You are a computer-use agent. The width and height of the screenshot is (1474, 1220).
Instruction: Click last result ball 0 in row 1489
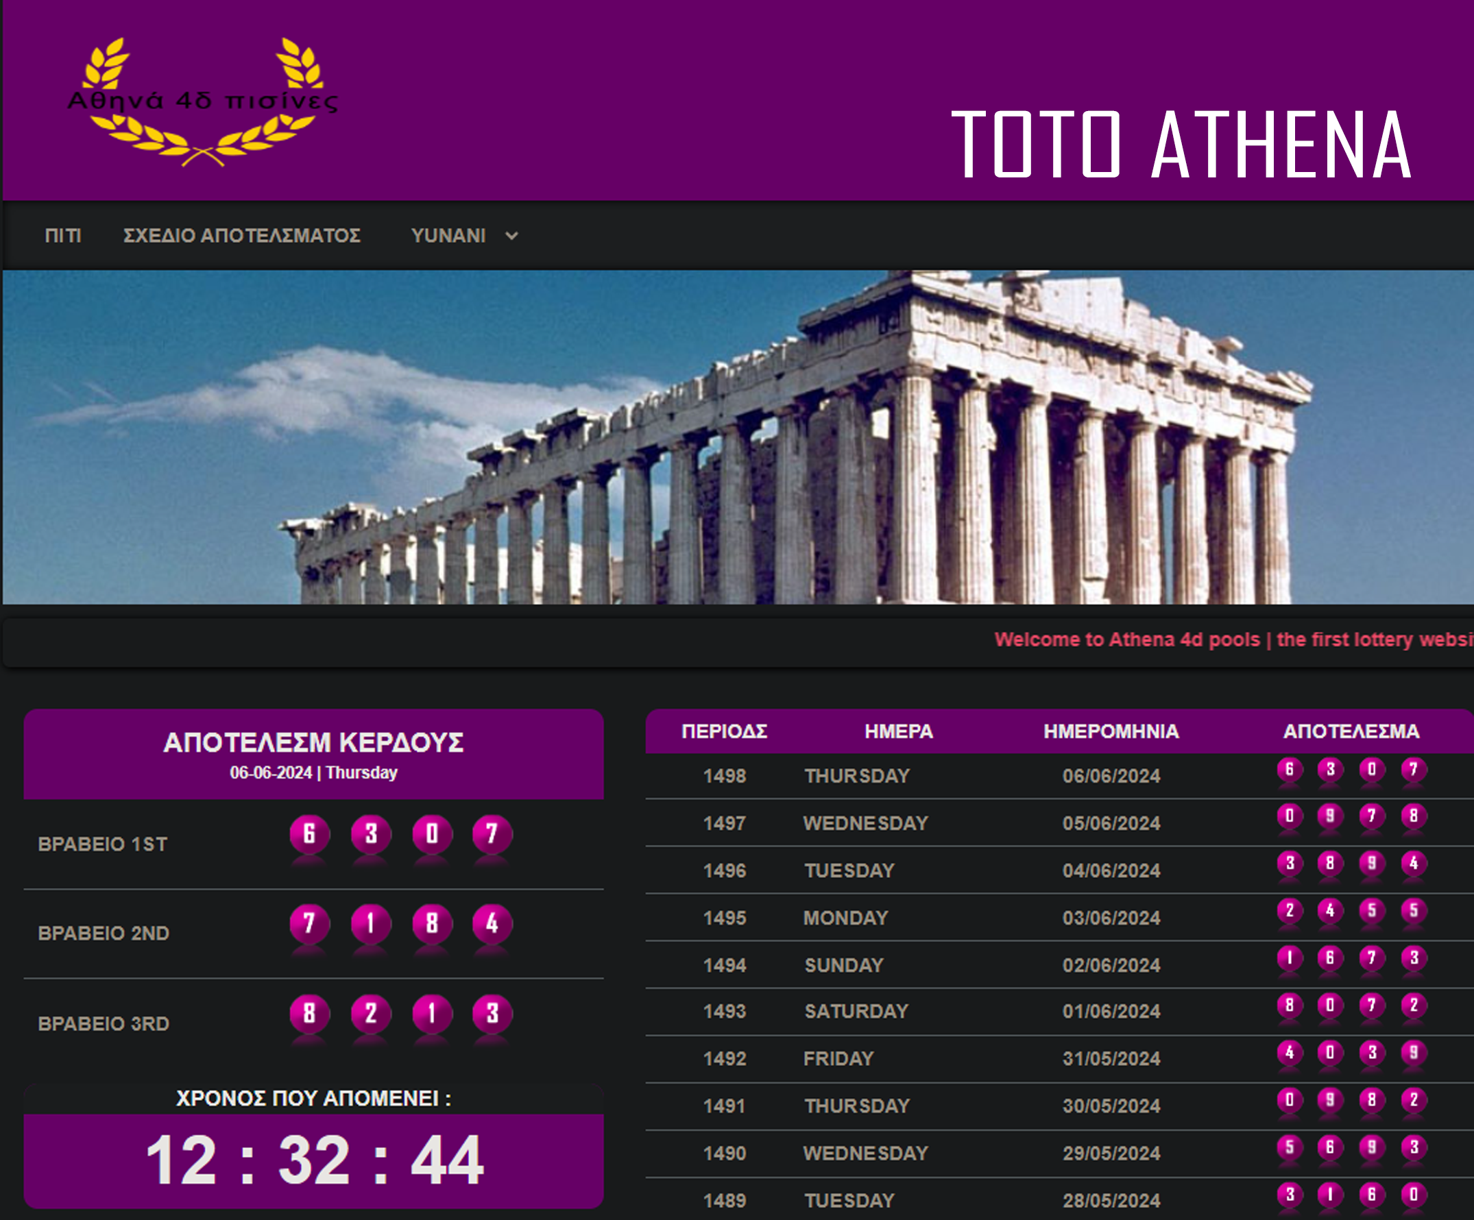coord(1414,1194)
